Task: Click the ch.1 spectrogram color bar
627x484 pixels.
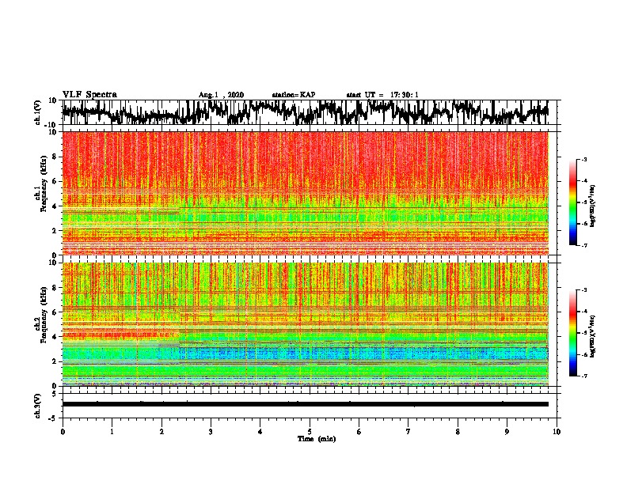Action: point(572,202)
